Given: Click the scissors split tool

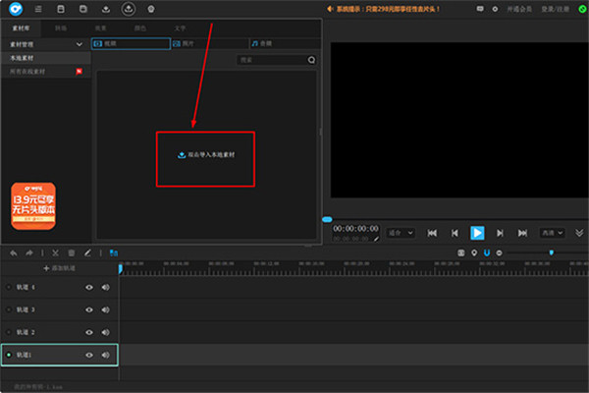Looking at the screenshot, I should (56, 253).
